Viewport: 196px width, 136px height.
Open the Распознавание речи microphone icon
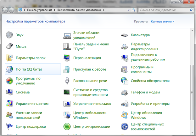[67, 81]
